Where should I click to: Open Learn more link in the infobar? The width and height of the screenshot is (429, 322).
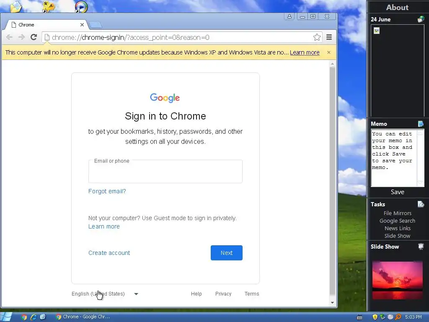point(305,52)
